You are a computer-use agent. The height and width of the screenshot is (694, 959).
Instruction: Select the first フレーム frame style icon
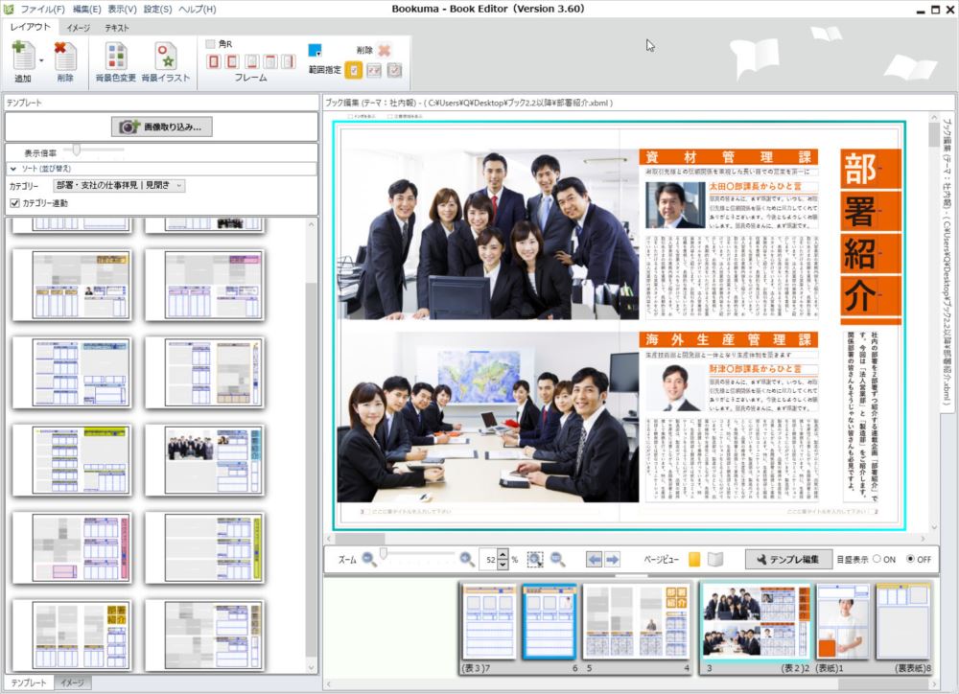click(213, 61)
